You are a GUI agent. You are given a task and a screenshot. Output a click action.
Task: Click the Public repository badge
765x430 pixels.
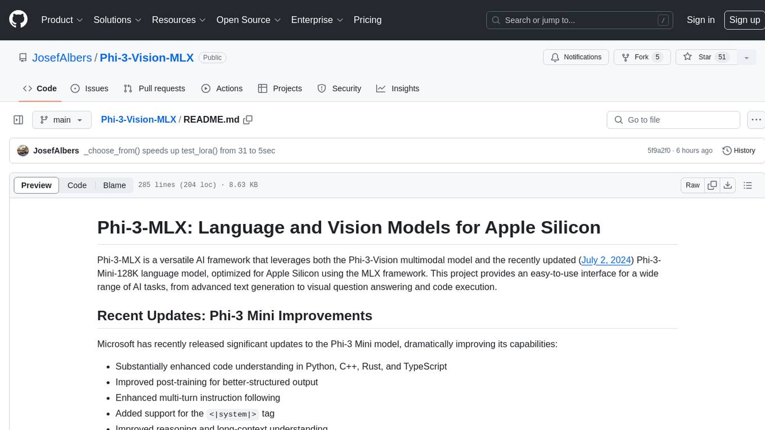212,57
